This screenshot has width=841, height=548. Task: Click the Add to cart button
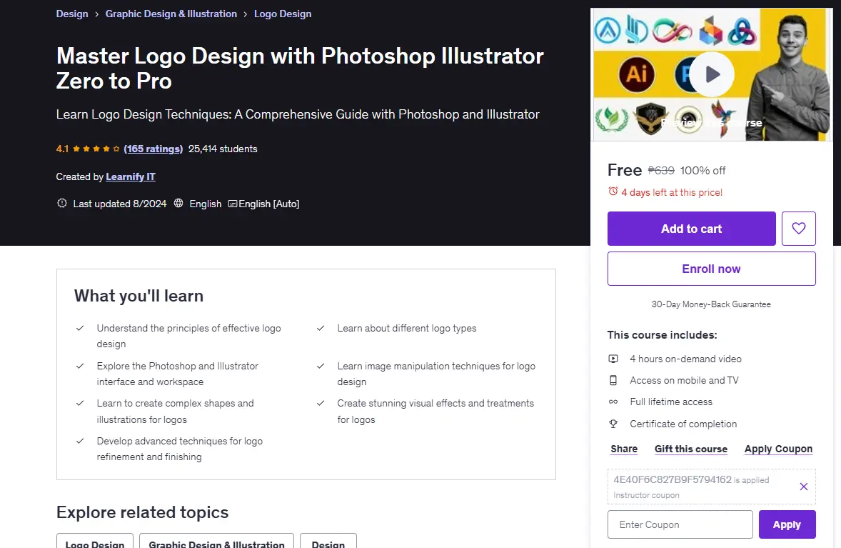pos(691,229)
